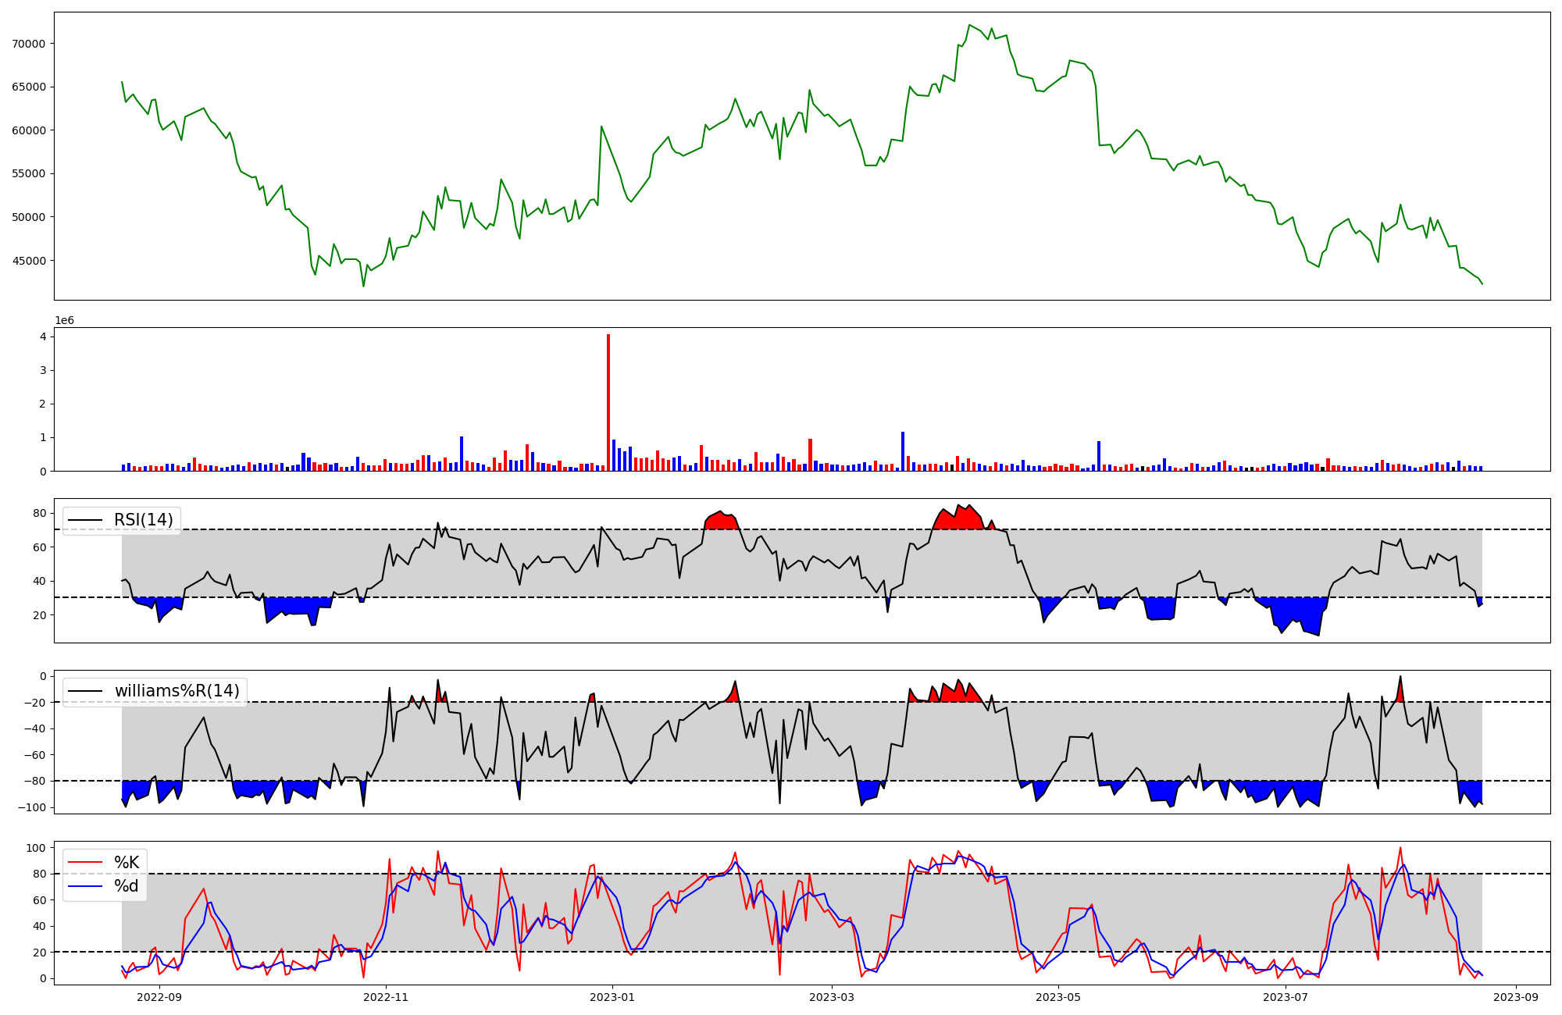The width and height of the screenshot is (1562, 1015).
Task: Select the %K legend entry
Action: pyautogui.click(x=127, y=862)
